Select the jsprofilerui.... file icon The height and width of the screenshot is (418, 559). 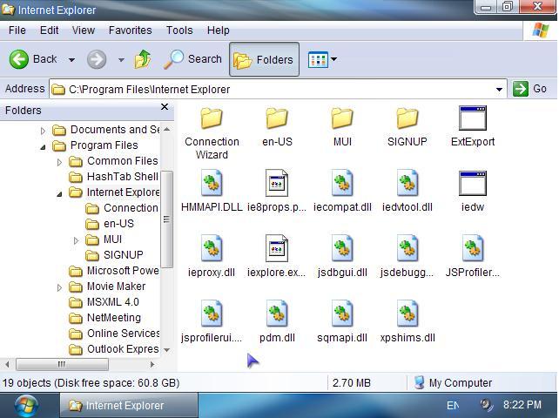212,313
